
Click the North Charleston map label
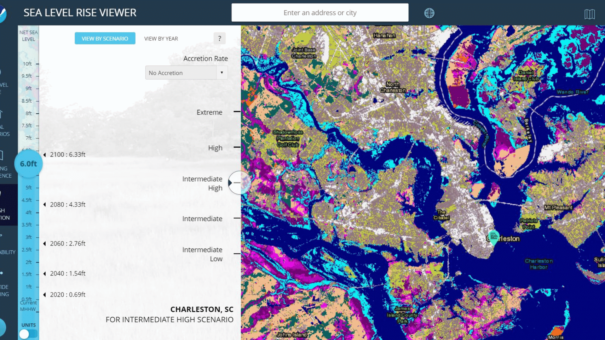click(x=393, y=87)
